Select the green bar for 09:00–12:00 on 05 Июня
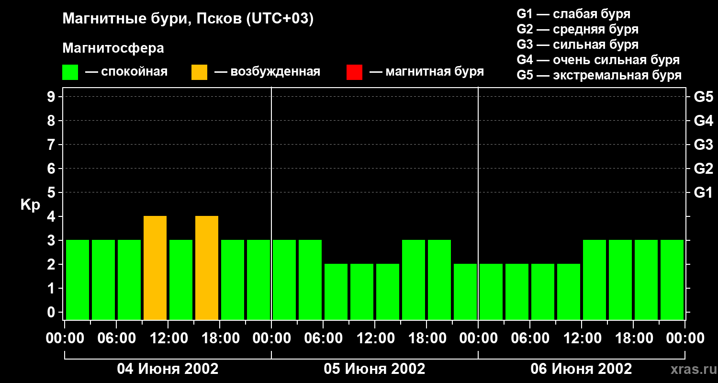 [x=362, y=292]
